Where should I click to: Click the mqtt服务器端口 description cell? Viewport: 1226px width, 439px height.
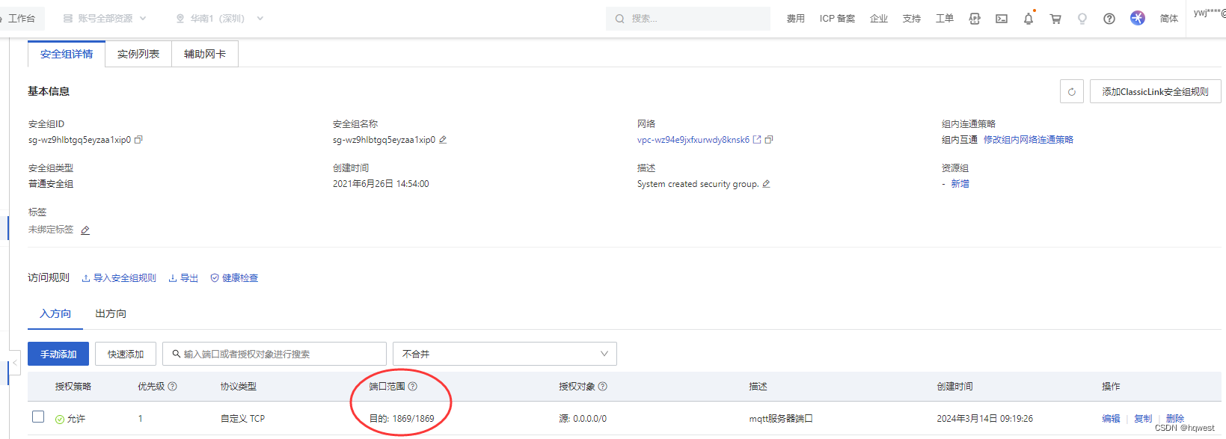coord(781,419)
